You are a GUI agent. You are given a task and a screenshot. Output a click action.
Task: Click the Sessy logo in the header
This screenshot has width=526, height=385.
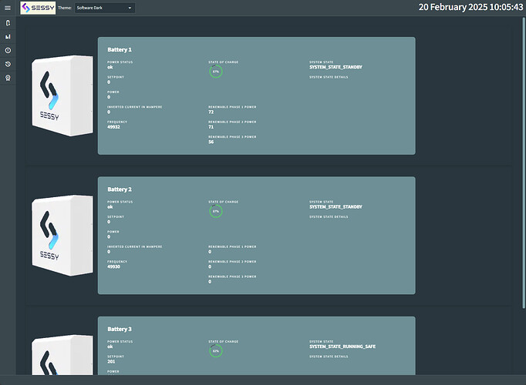[x=38, y=8]
